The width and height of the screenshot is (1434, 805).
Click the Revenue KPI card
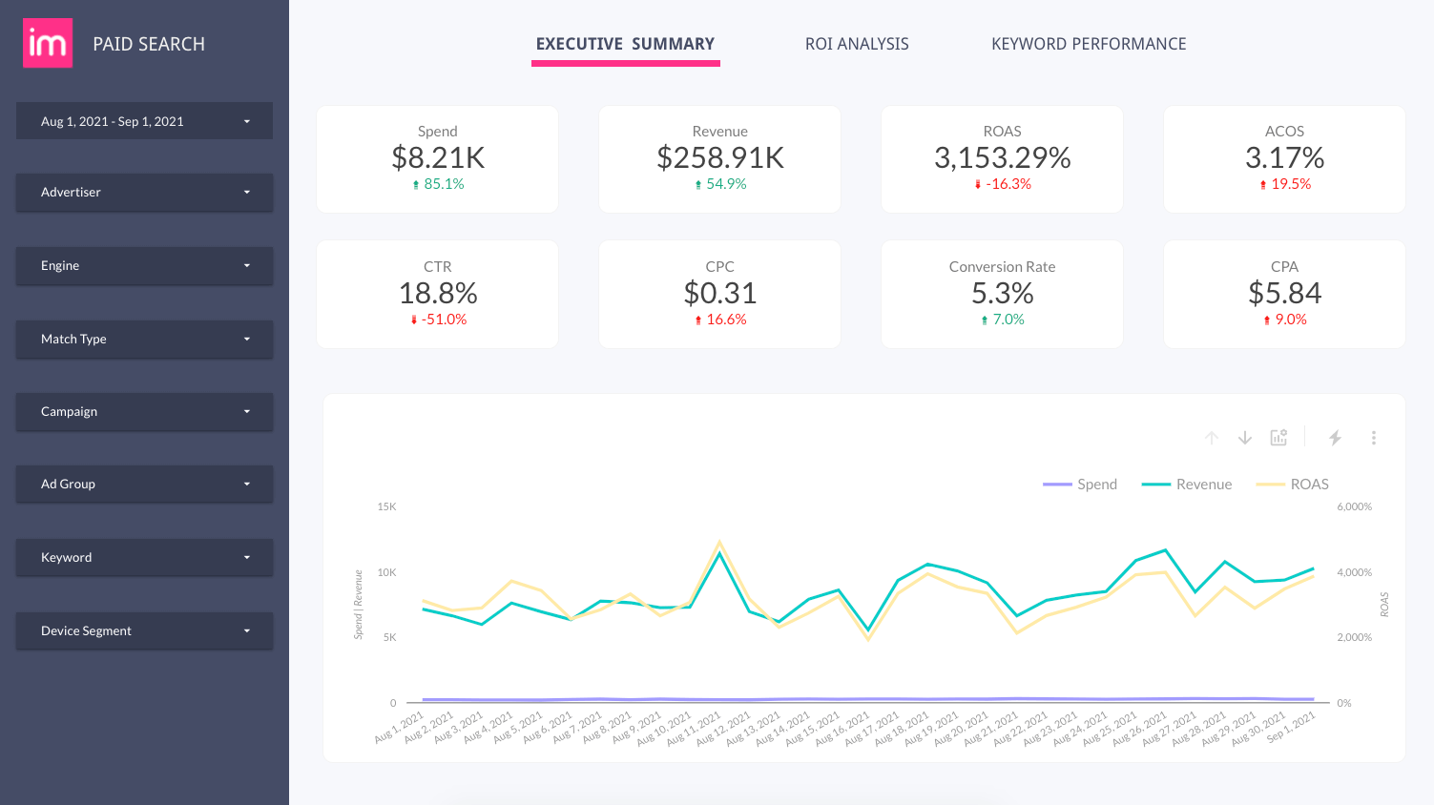click(718, 158)
